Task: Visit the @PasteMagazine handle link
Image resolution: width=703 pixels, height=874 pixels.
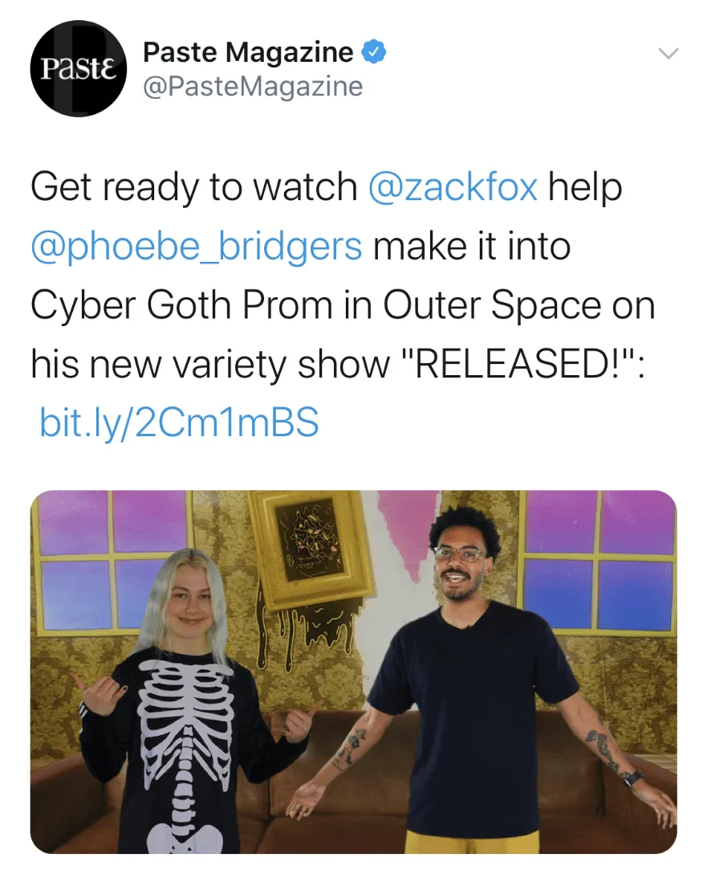Action: tap(253, 87)
